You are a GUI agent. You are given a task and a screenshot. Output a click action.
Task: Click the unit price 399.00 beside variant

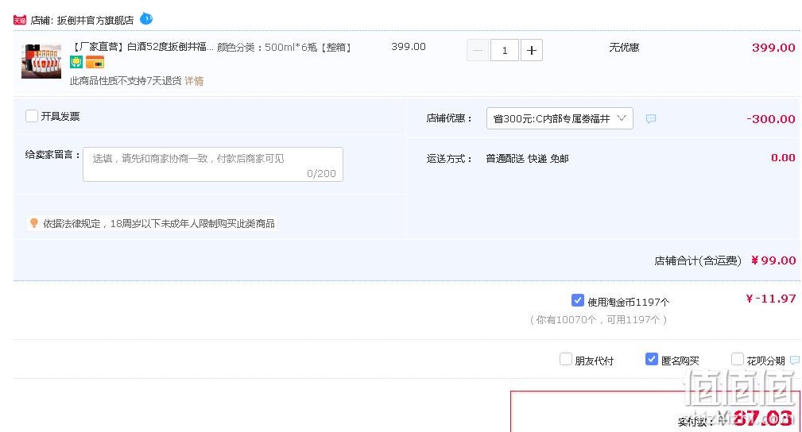(x=409, y=47)
